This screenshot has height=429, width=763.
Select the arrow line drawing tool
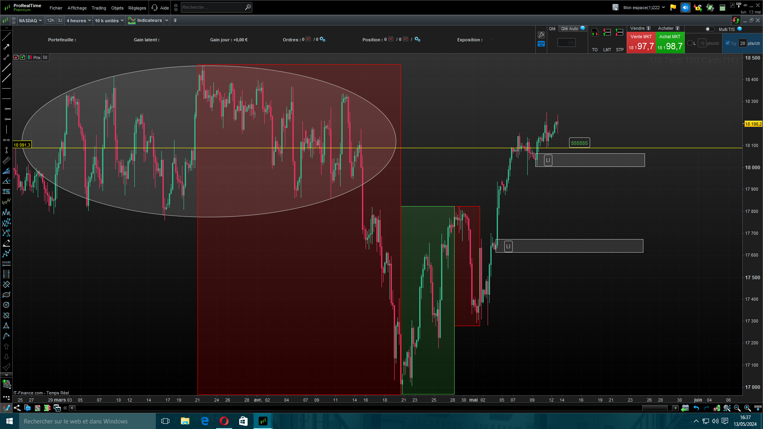coord(6,47)
